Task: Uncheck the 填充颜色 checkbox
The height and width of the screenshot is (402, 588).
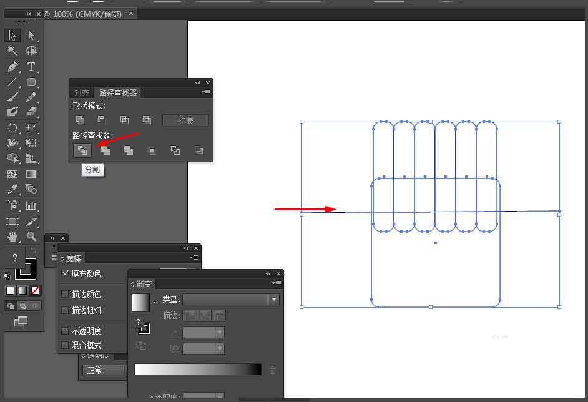Action: pyautogui.click(x=66, y=273)
